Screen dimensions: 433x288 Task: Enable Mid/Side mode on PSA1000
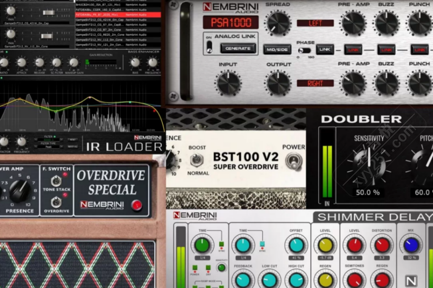pos(277,49)
